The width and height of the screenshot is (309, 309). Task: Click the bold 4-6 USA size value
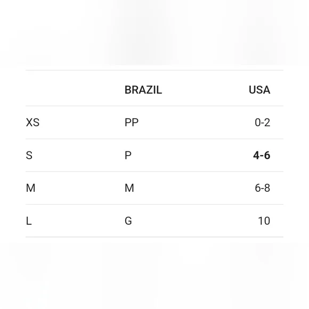[262, 155]
